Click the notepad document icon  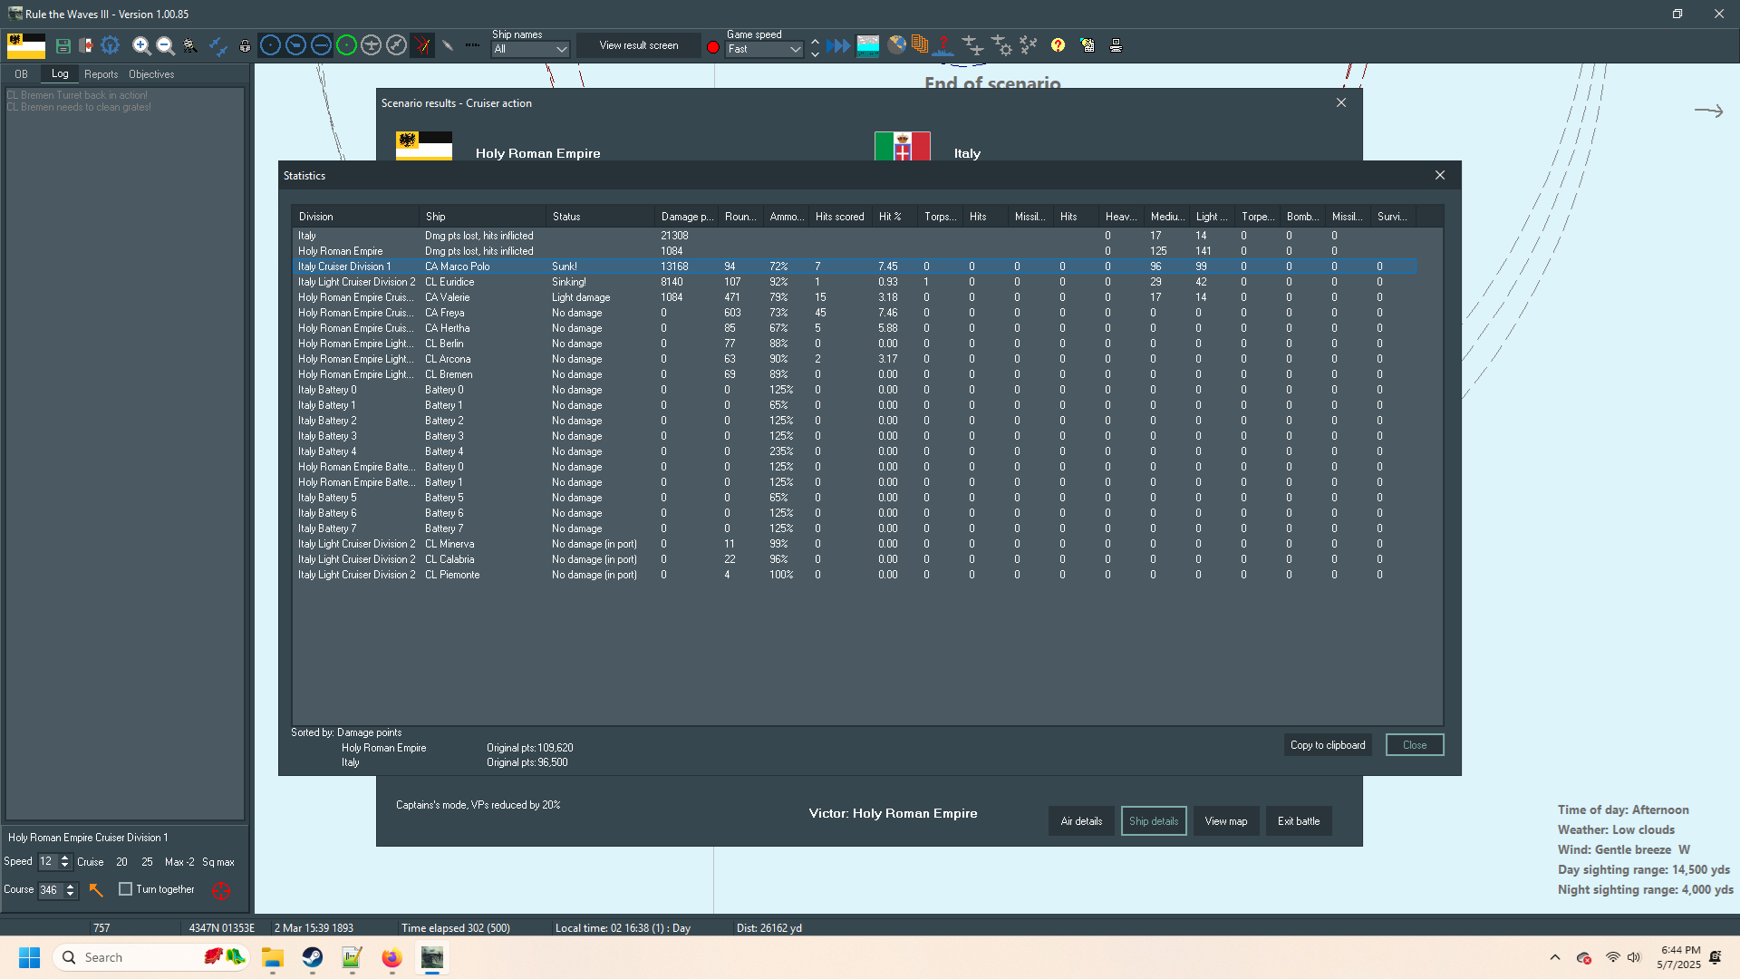pyautogui.click(x=1087, y=45)
